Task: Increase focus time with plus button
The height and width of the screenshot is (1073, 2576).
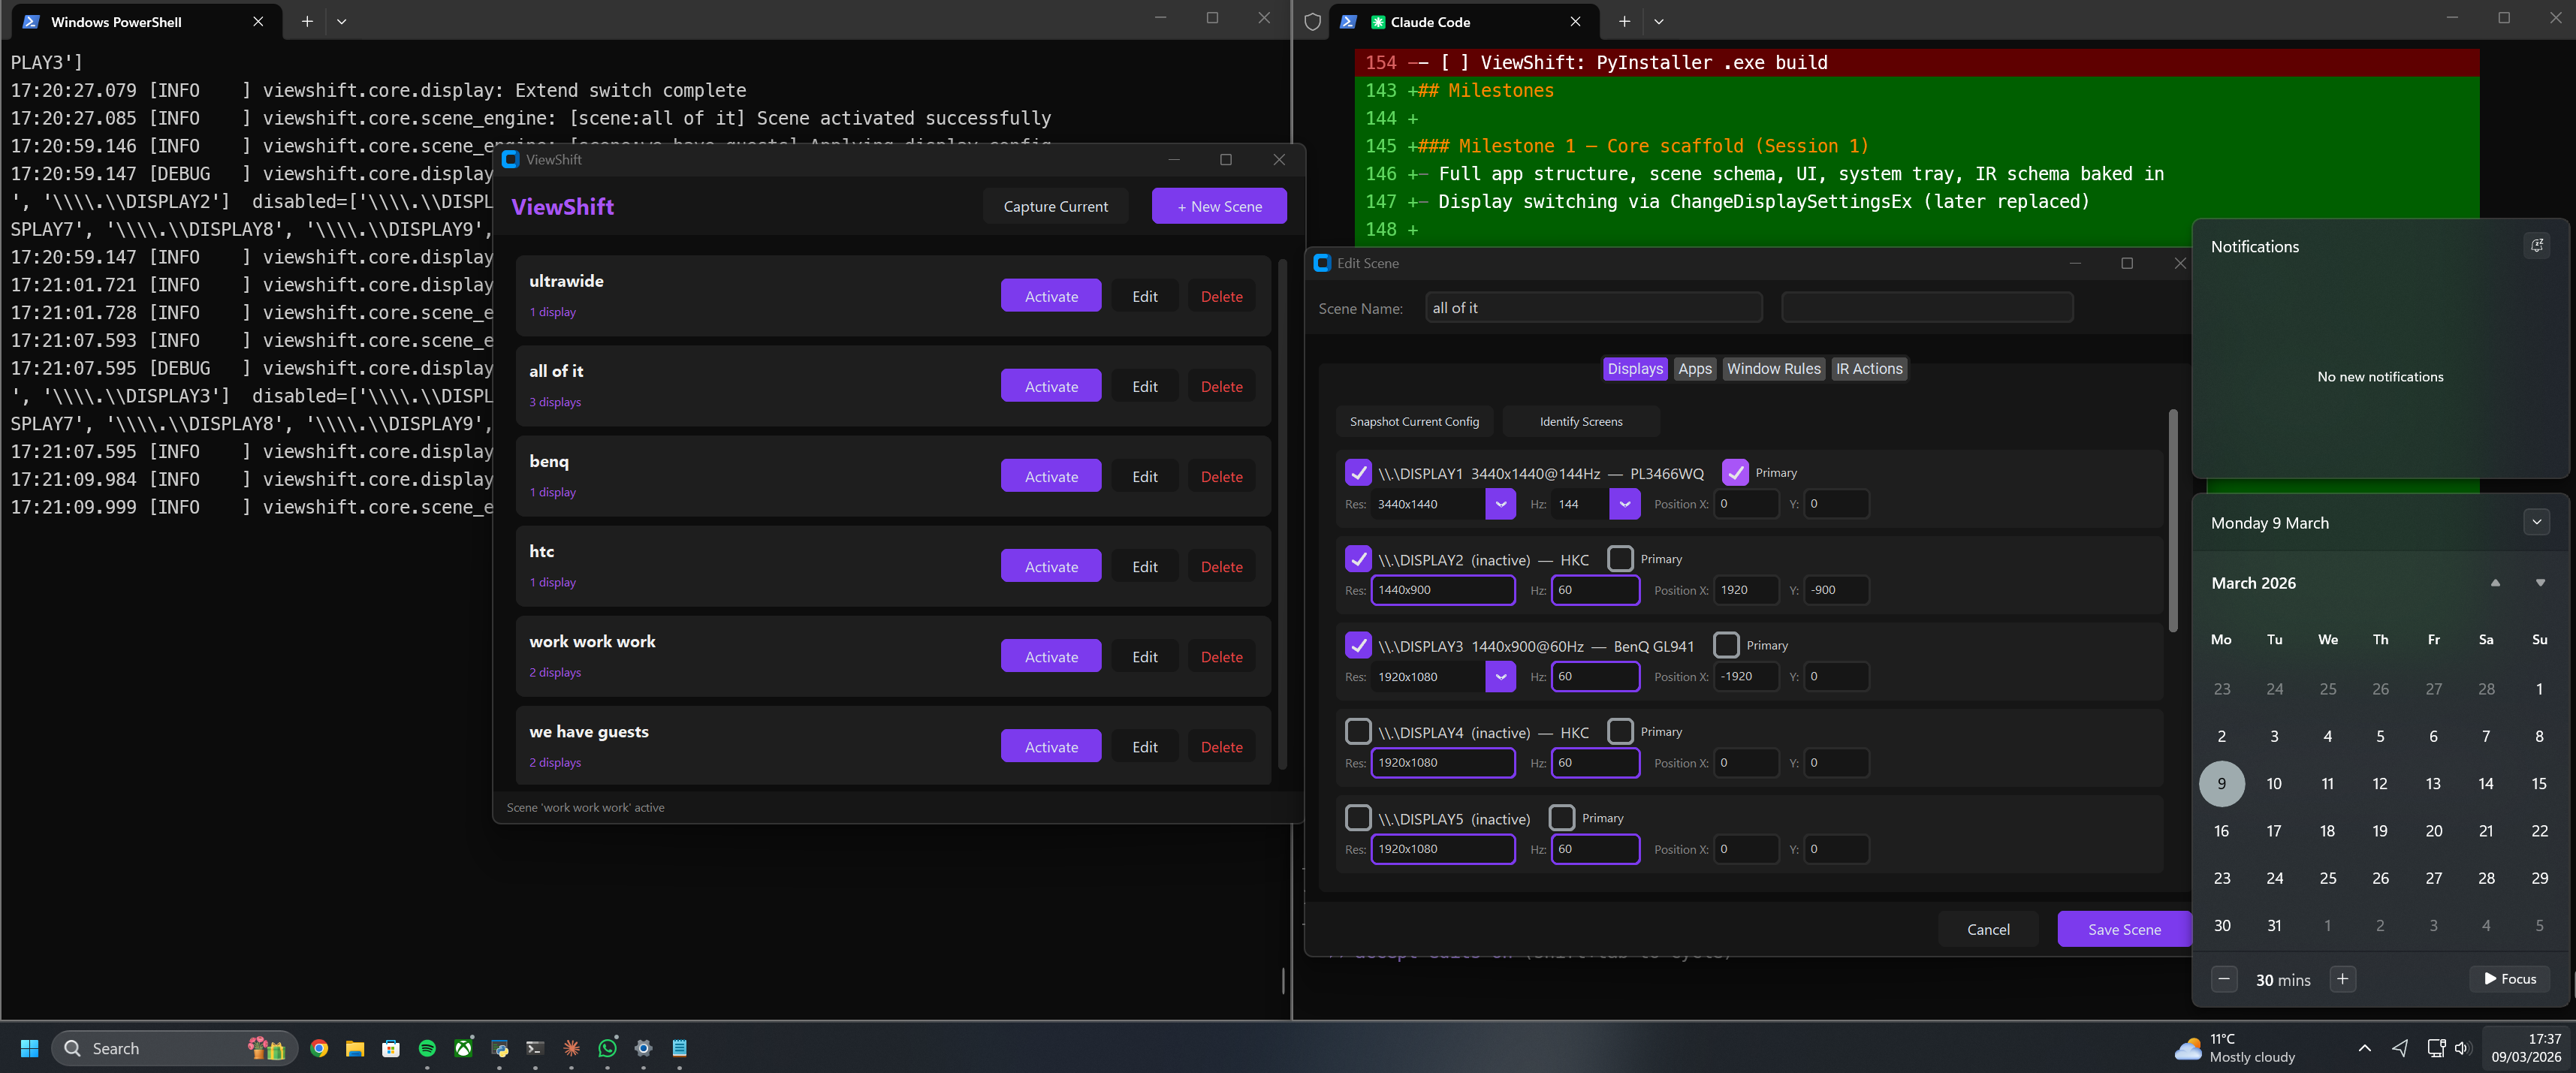Action: click(x=2342, y=979)
